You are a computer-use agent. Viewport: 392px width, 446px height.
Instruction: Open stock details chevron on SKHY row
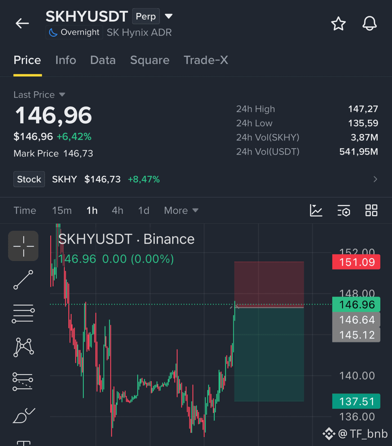pyautogui.click(x=375, y=179)
